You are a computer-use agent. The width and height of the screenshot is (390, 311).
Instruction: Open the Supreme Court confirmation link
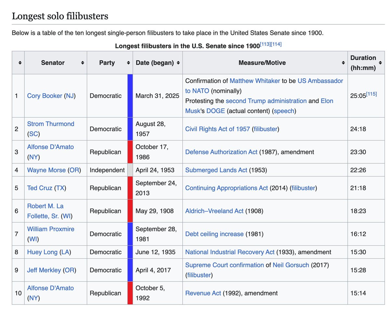pos(225,265)
